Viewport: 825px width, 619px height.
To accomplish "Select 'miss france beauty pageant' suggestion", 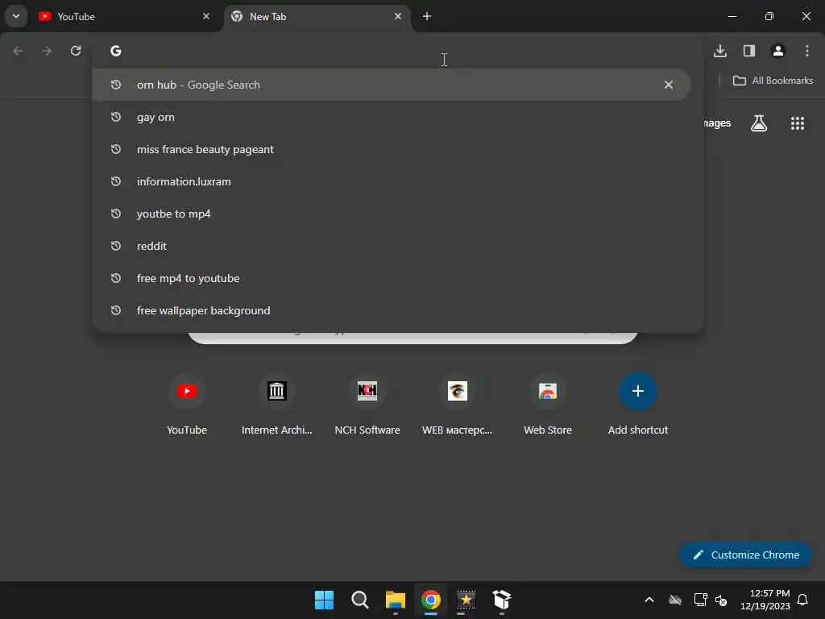I will tap(392, 149).
